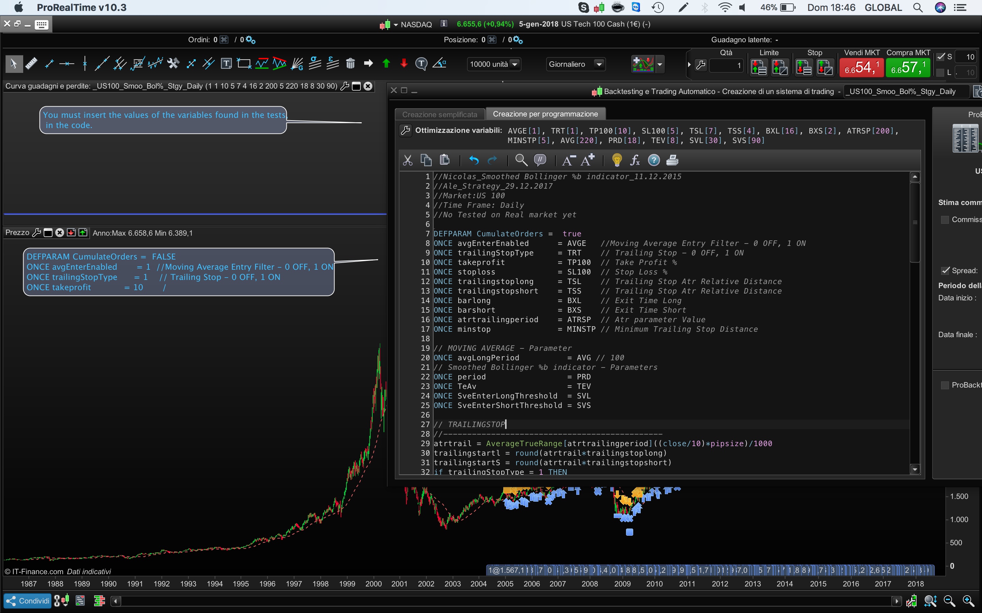Click the Condividi share button
The image size is (982, 613).
pyautogui.click(x=28, y=600)
